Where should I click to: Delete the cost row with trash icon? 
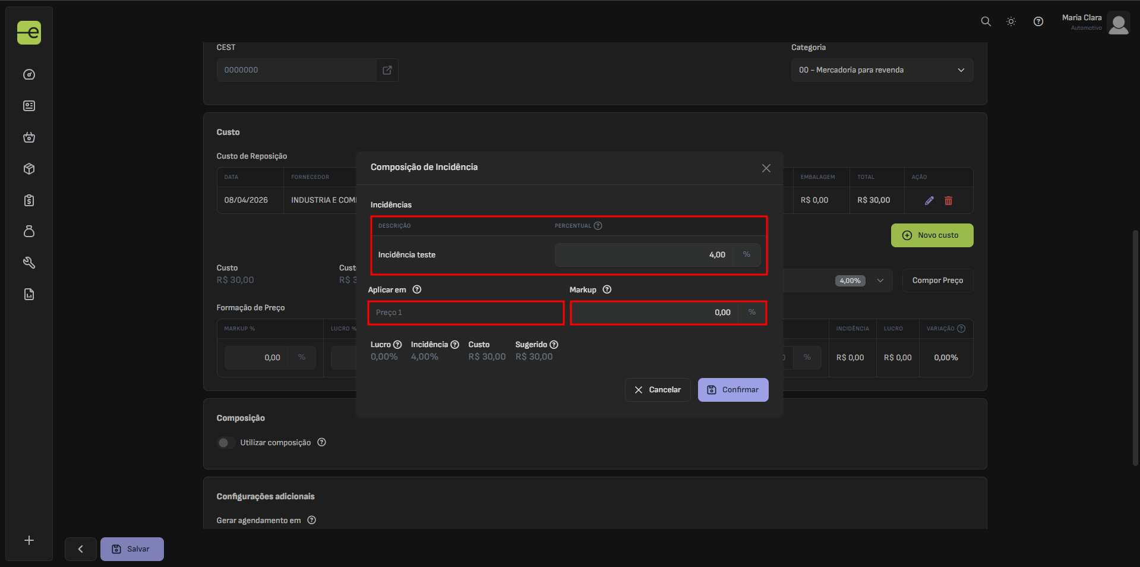click(948, 201)
